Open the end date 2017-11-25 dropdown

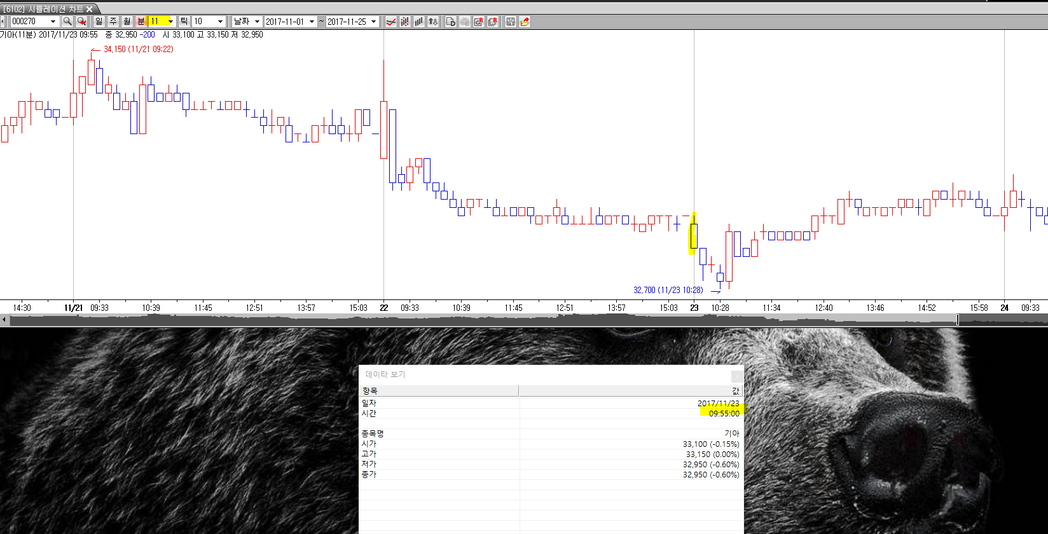(373, 22)
